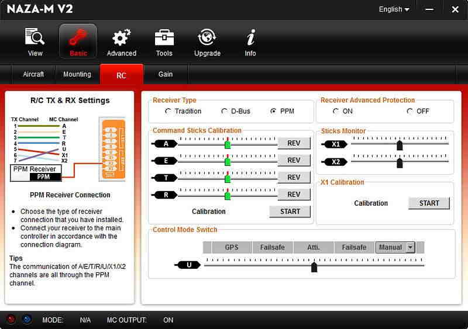Start Command Sticks Calibration

290,212
